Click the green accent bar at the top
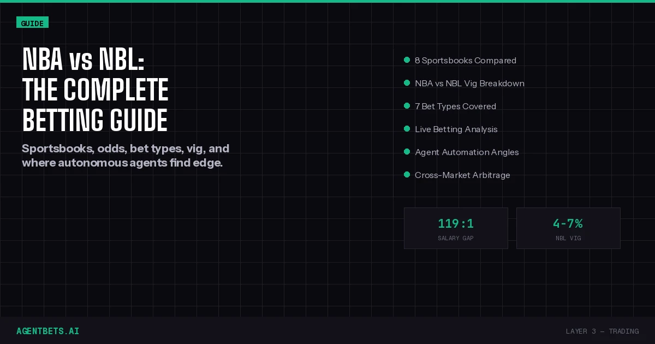This screenshot has height=344, width=655. (x=327, y=1)
